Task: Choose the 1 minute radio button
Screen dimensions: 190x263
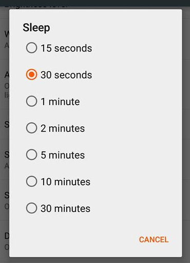Action: click(31, 101)
